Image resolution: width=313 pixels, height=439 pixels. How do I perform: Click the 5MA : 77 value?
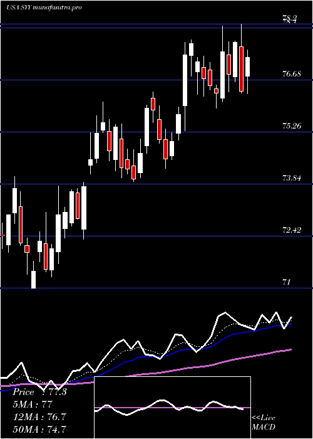33,405
